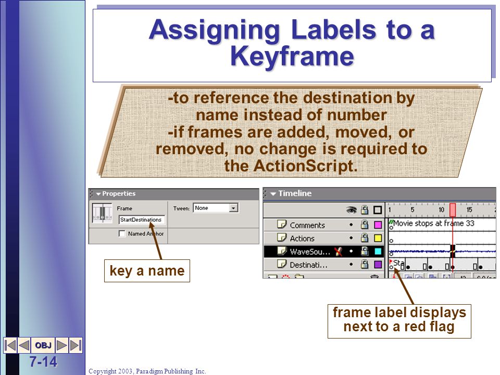The height and width of the screenshot is (375, 500).
Task: Click purple outline swatch of Destinati... layer
Action: (378, 265)
